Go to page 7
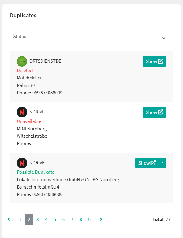The height and width of the screenshot is (238, 183). point(72,220)
